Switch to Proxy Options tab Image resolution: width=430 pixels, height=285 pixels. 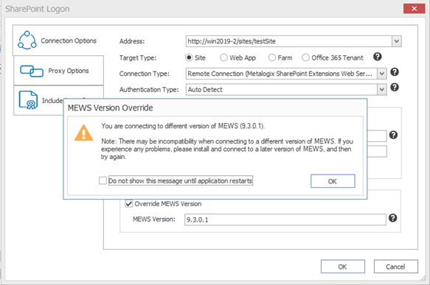[x=59, y=71]
